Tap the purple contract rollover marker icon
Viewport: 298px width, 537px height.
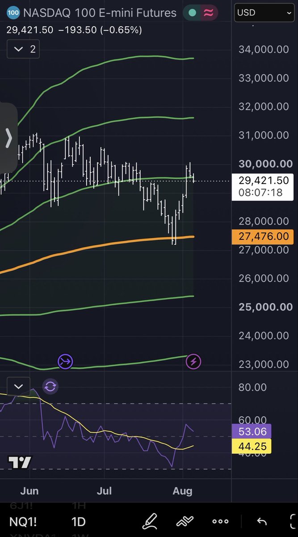tap(65, 362)
